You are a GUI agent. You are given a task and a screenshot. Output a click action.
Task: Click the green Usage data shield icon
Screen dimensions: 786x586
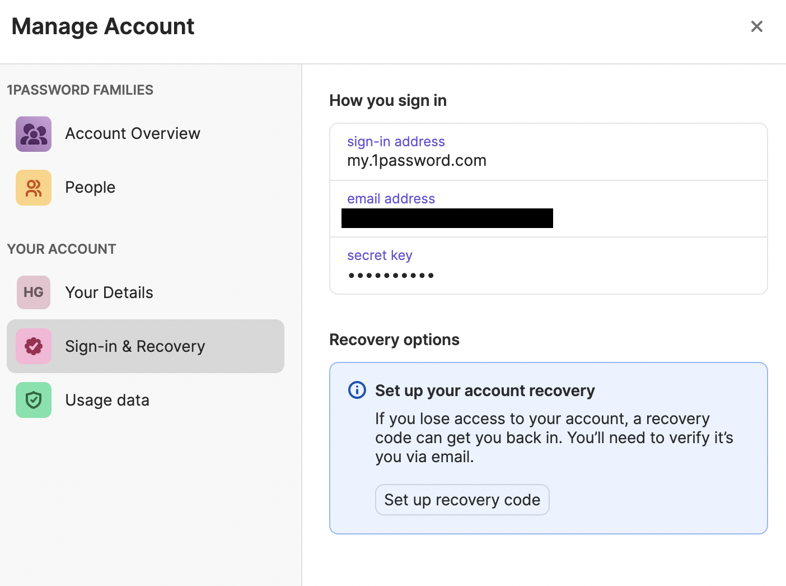point(33,400)
